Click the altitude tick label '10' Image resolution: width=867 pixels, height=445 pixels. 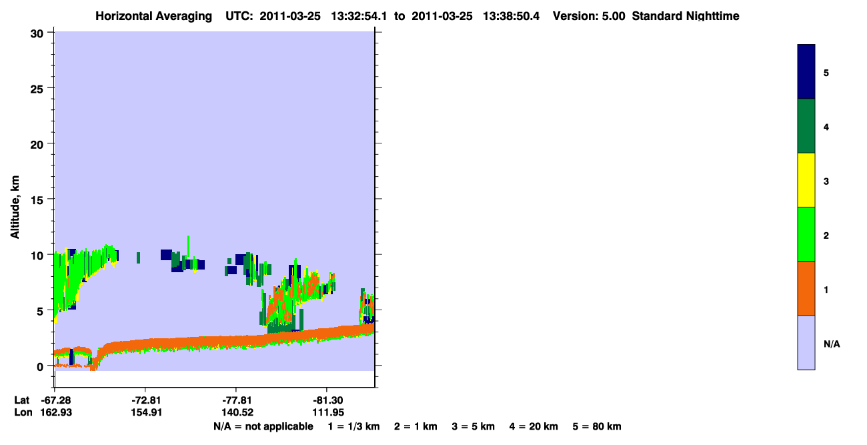pyautogui.click(x=39, y=255)
